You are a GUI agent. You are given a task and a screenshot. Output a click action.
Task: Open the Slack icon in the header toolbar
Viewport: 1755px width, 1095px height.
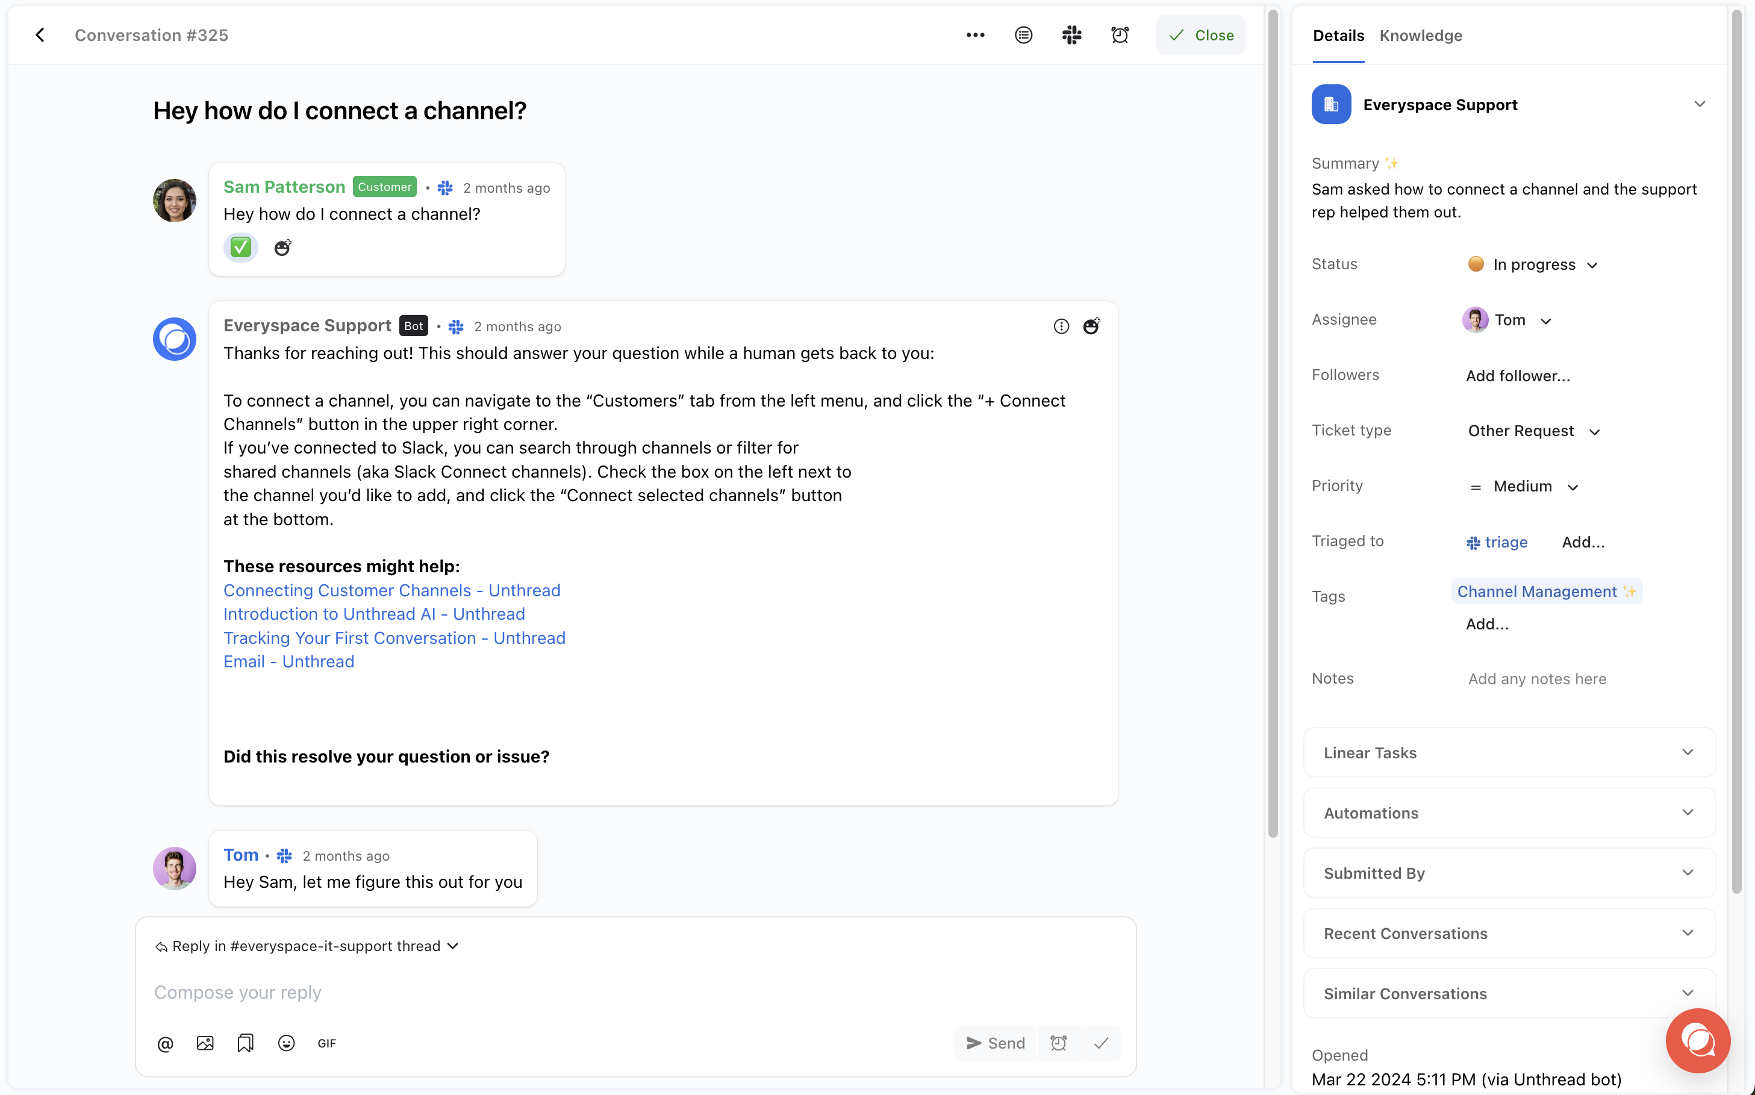pyautogui.click(x=1072, y=35)
